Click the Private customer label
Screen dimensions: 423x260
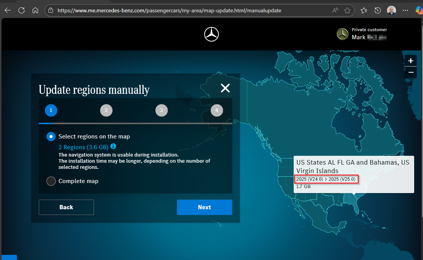[369, 30]
